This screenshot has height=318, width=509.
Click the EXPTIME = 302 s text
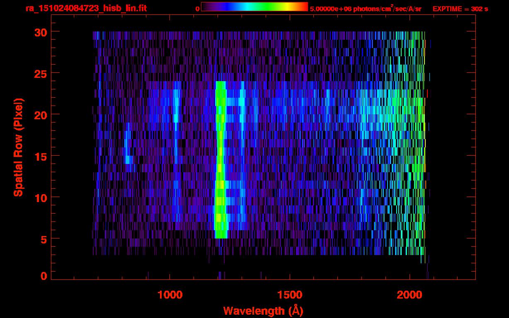pyautogui.click(x=461, y=9)
